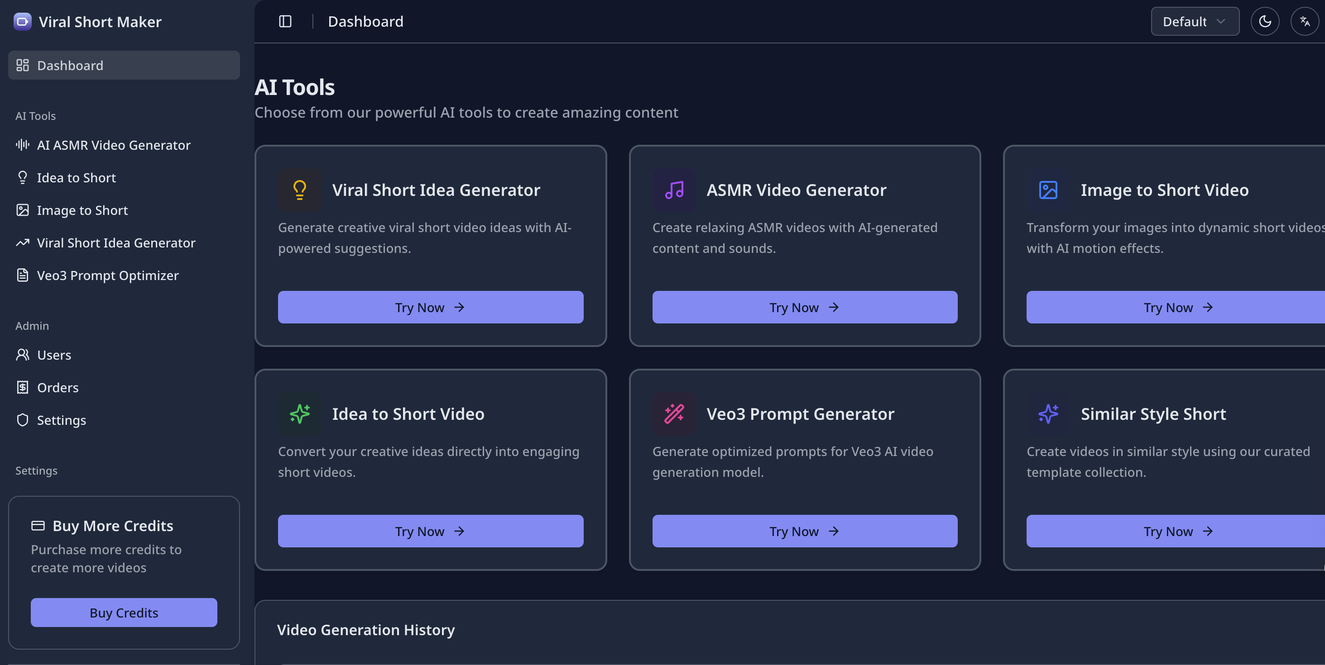Click the sparkle icon on Similar Style Short
The image size is (1325, 665).
tap(1048, 413)
